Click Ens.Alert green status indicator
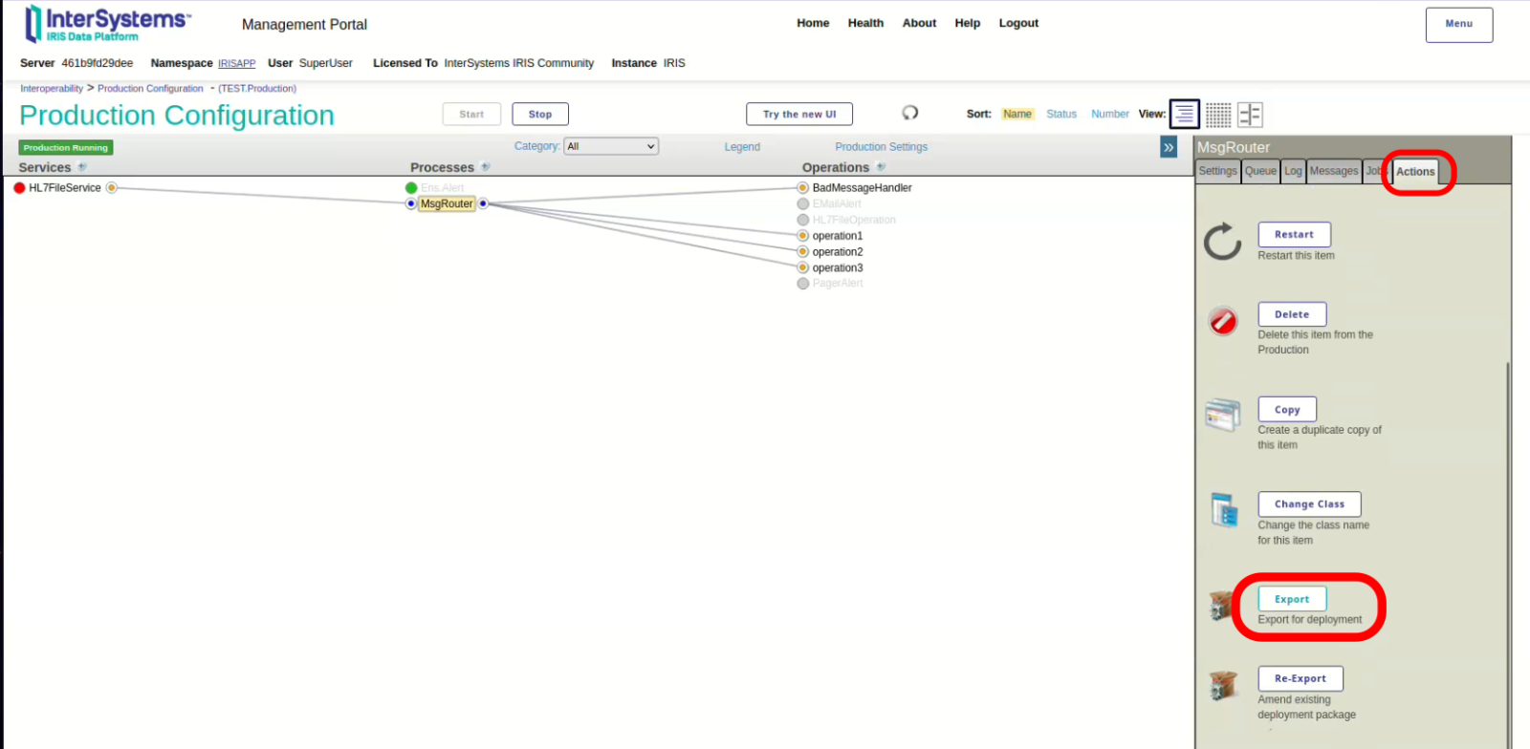Screen dimensions: 1530x749 coord(411,188)
